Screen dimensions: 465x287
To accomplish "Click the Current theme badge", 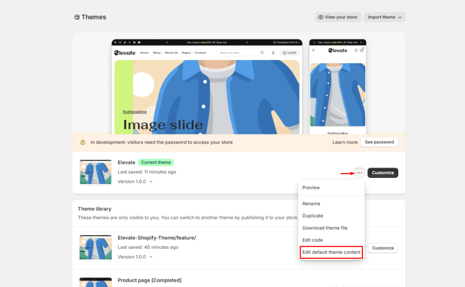I will pos(156,163).
